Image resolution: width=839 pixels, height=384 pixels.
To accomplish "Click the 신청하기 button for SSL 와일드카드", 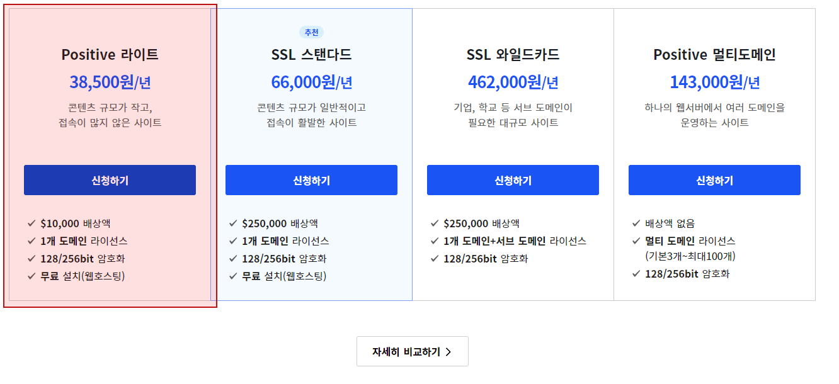I will click(x=512, y=180).
